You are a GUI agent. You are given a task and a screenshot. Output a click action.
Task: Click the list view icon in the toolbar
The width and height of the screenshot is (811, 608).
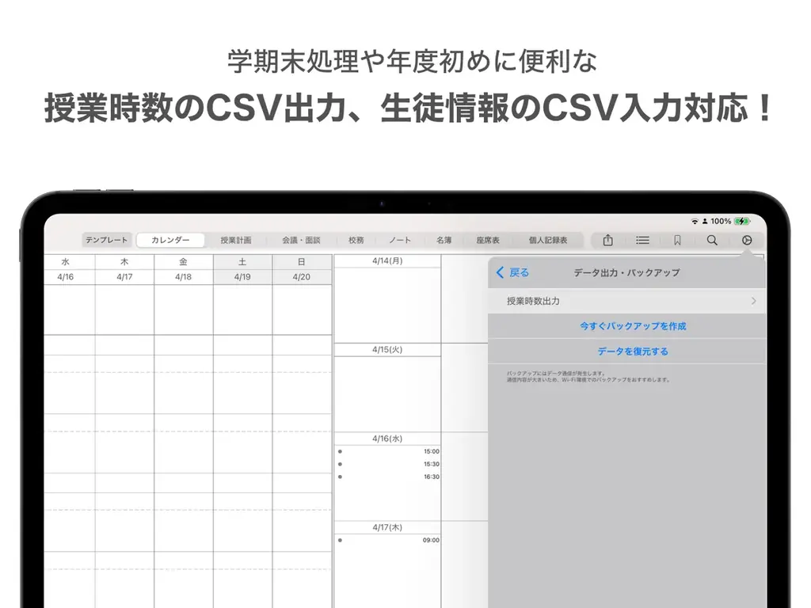tap(642, 240)
